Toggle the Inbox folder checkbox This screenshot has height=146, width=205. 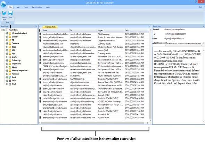[x=7, y=67]
